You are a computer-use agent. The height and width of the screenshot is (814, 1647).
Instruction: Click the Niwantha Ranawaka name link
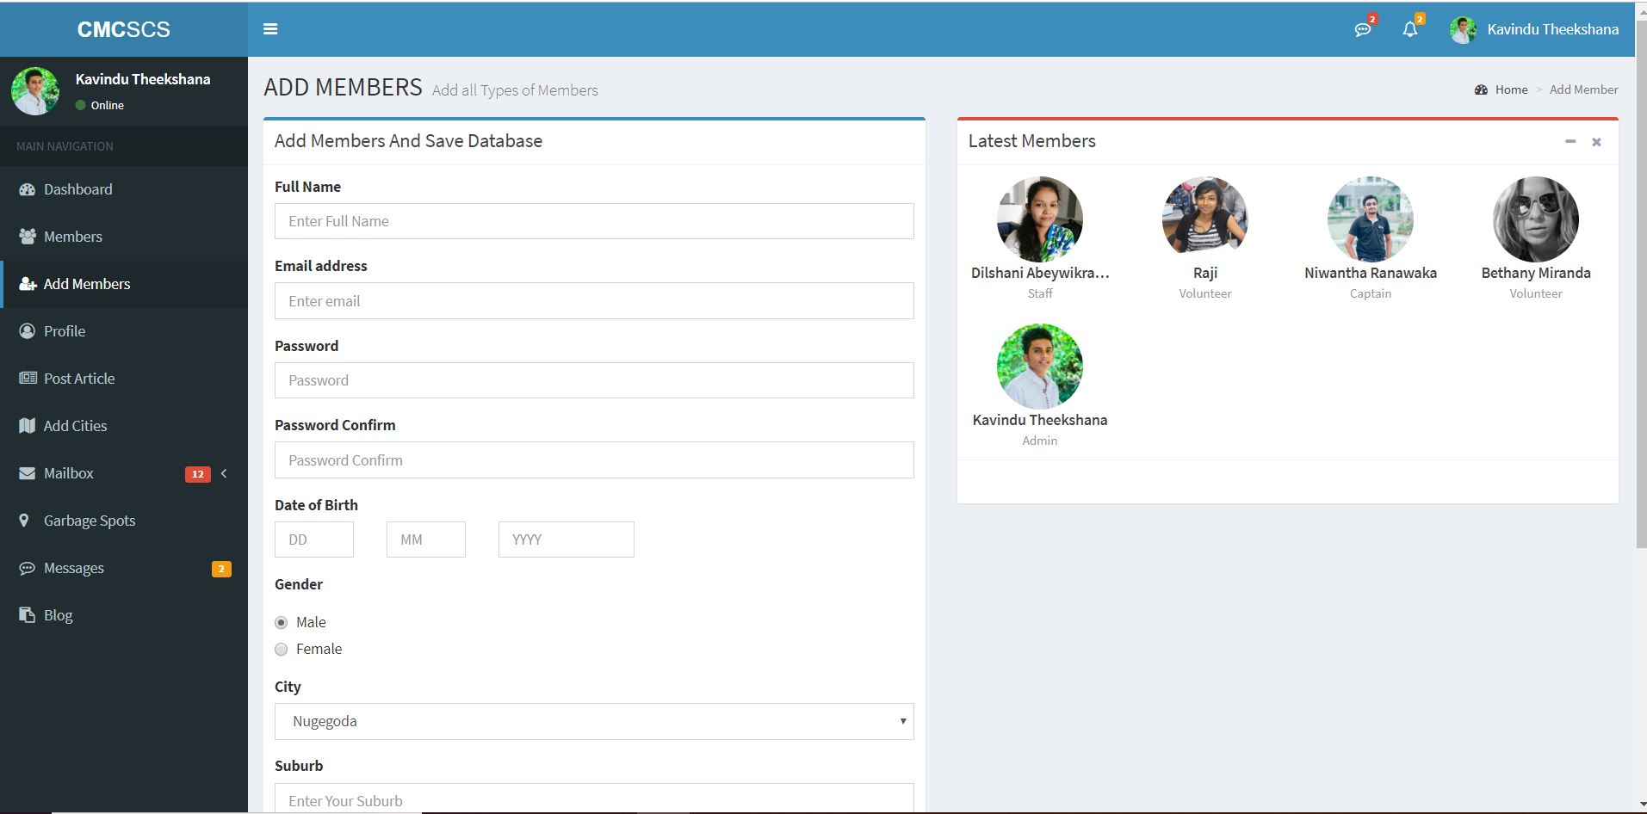pos(1371,273)
